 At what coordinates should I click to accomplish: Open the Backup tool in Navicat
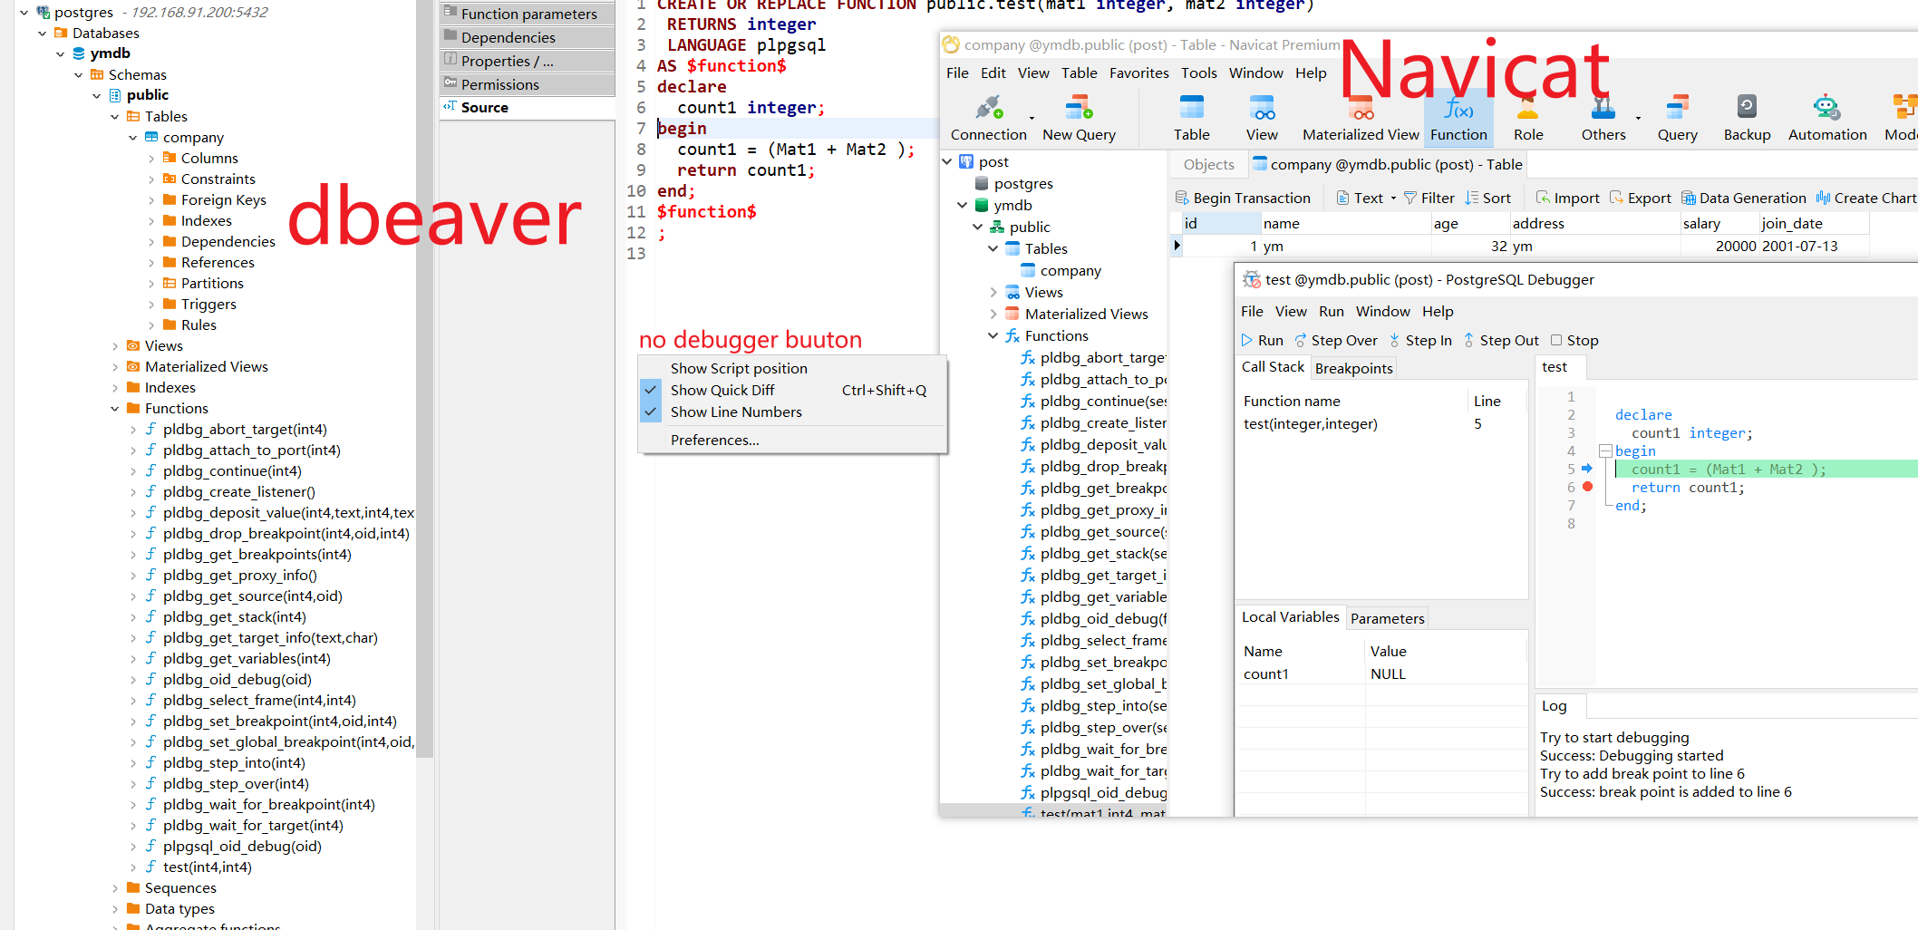[1746, 116]
